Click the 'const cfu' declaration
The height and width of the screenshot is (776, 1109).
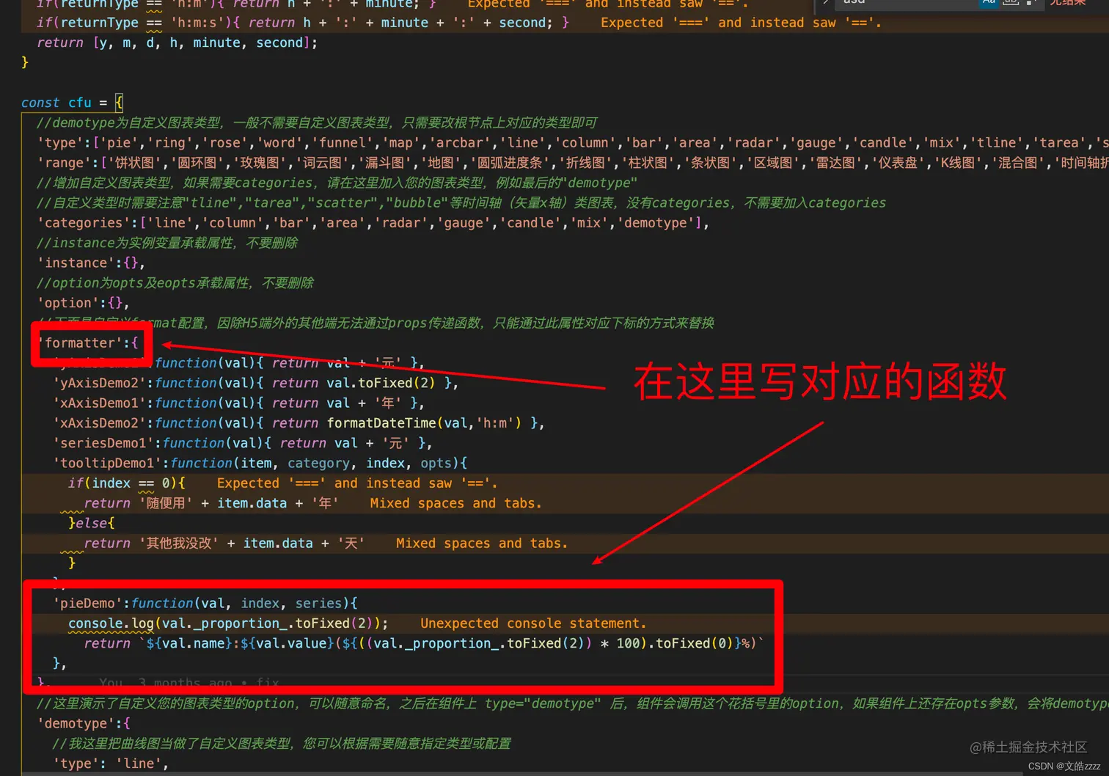tap(72, 103)
